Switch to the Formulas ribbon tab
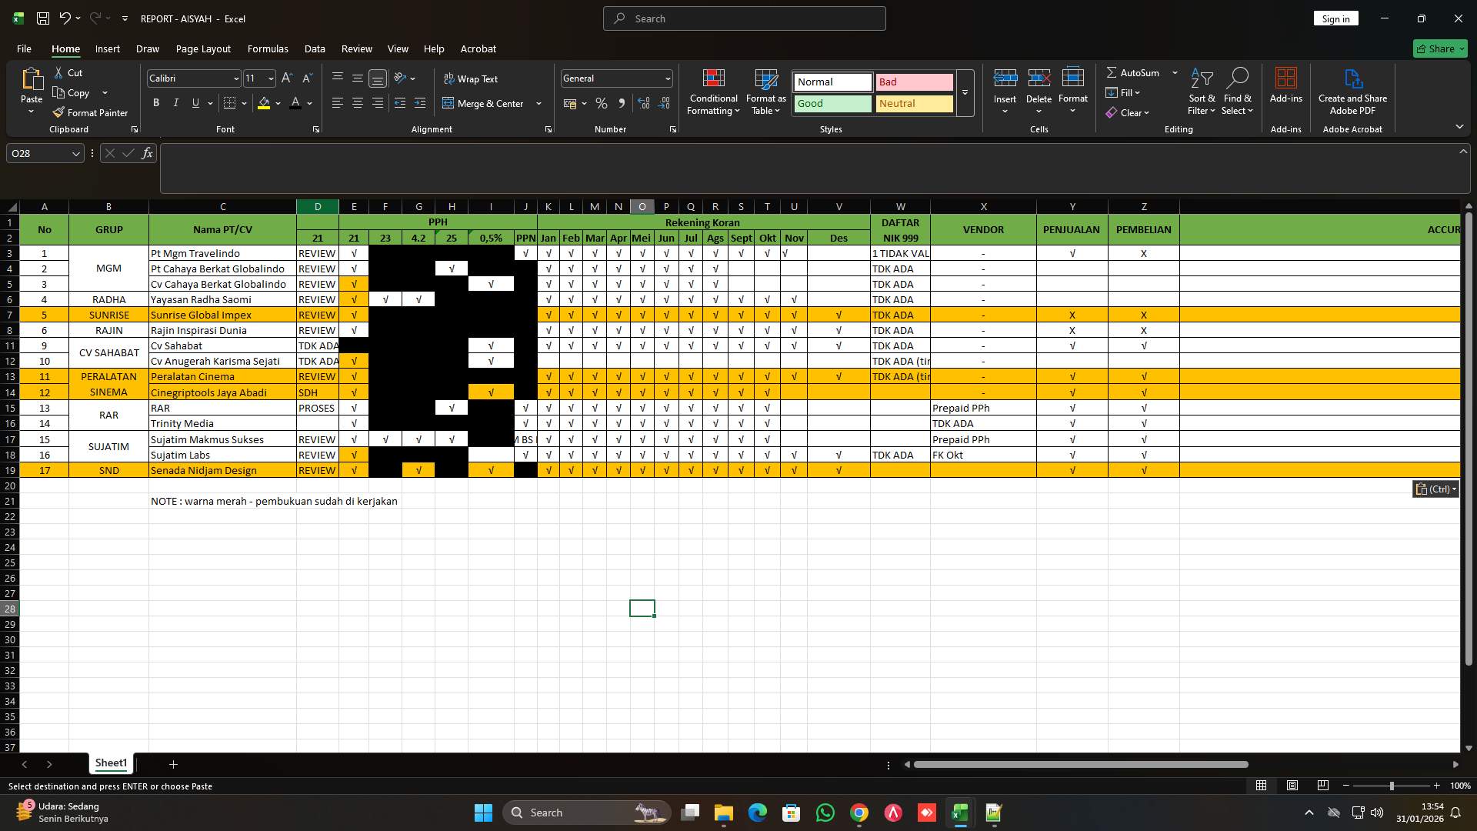 coord(267,48)
